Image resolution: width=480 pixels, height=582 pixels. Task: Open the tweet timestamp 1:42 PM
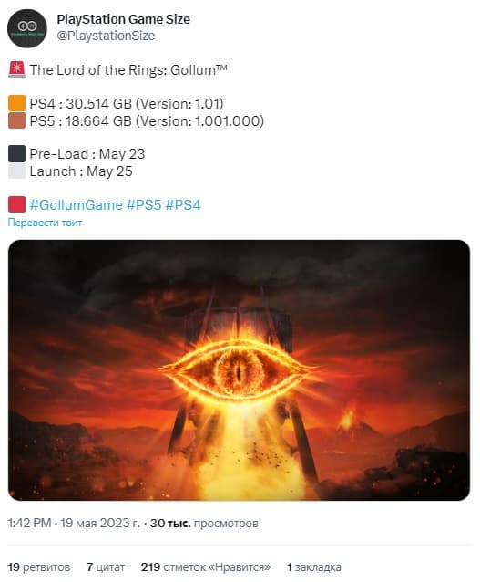point(29,523)
